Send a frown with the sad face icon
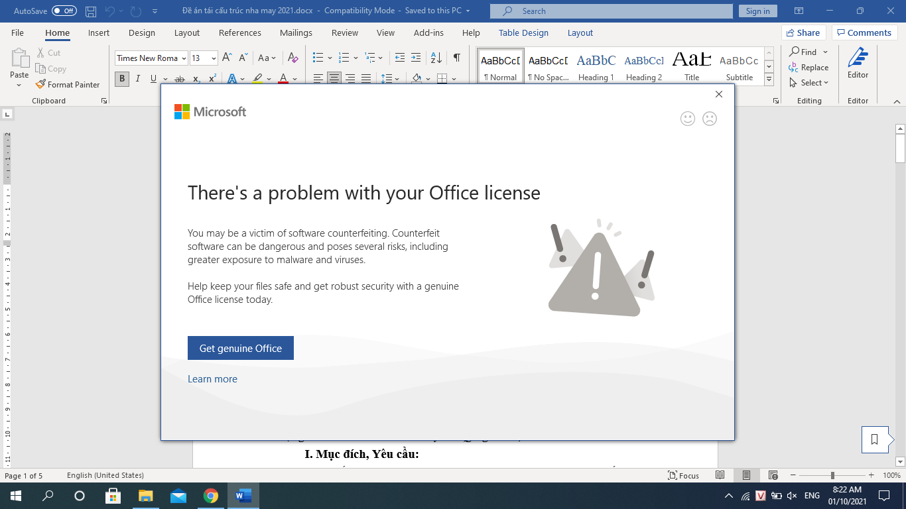Screen dimensions: 906x509 (710, 119)
